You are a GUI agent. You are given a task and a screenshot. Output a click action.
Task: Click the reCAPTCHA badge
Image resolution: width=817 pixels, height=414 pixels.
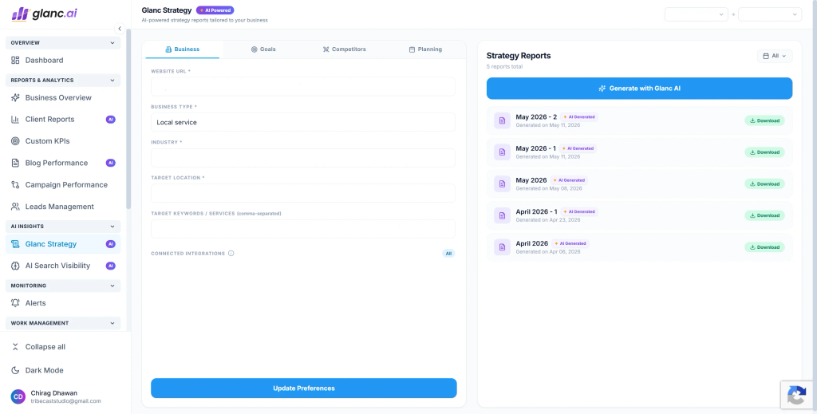(x=798, y=395)
